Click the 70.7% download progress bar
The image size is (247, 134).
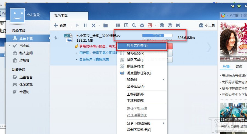[x=157, y=36]
